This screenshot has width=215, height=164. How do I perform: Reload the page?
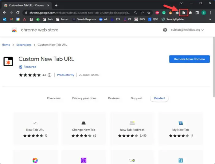18,13
